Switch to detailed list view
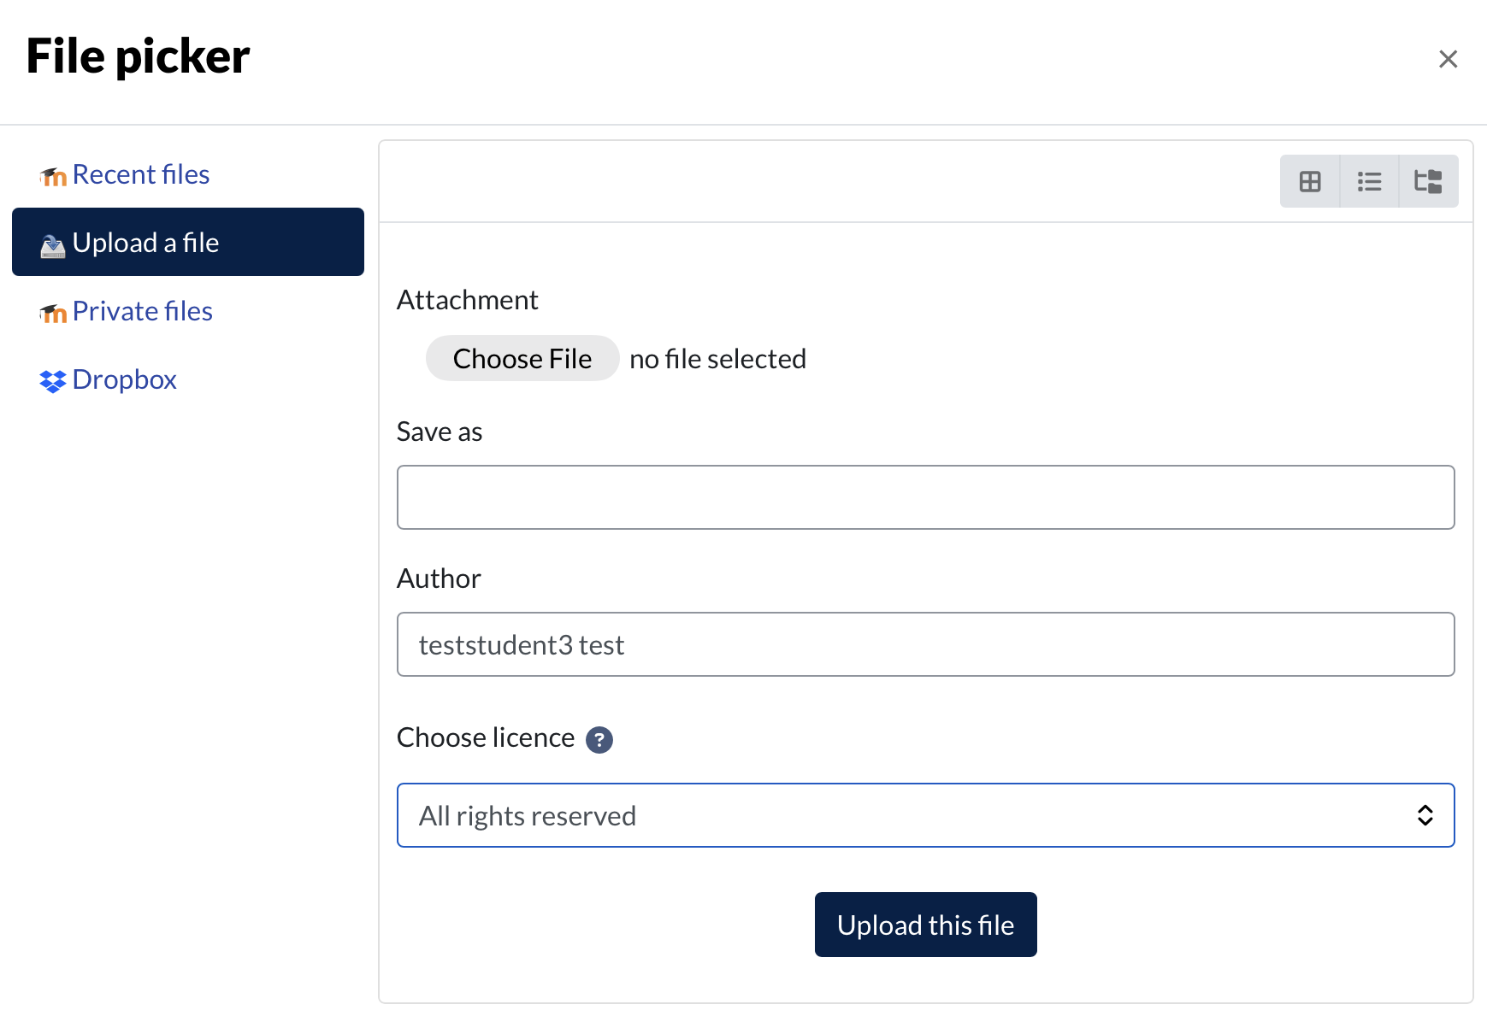 point(1369,181)
